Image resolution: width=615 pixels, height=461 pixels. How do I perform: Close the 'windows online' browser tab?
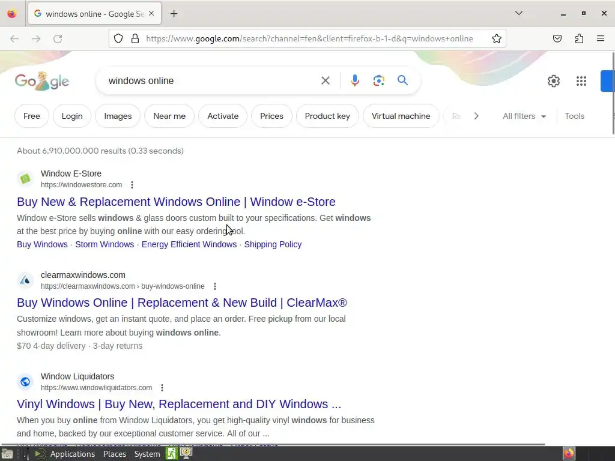pyautogui.click(x=151, y=13)
